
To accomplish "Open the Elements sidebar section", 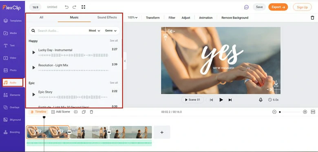I will [13, 95].
